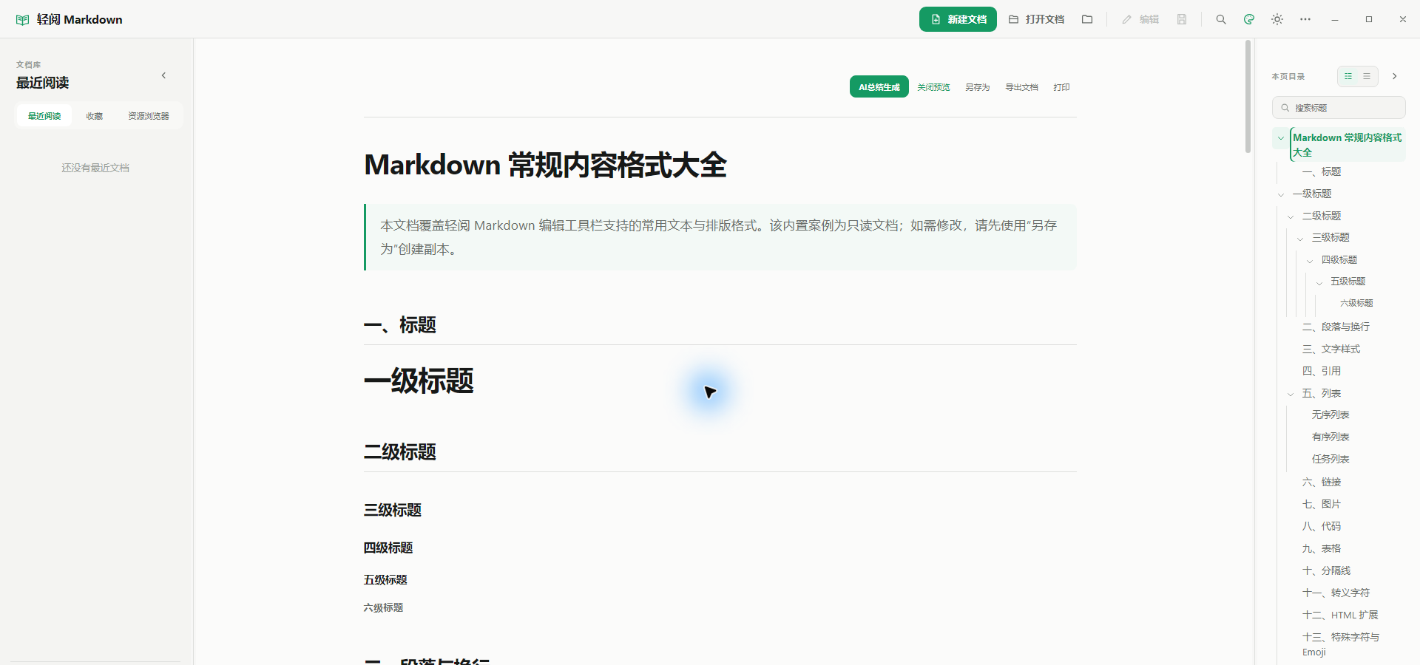The width and height of the screenshot is (1420, 665).
Task: Click 关闭预览 to close preview
Action: 933,87
